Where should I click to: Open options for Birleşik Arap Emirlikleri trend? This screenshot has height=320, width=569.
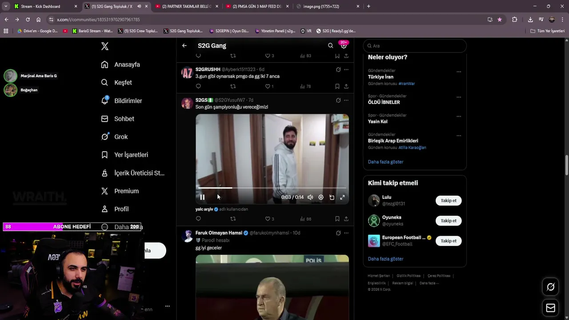pyautogui.click(x=459, y=136)
